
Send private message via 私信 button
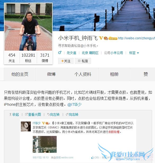[x=83, y=61]
